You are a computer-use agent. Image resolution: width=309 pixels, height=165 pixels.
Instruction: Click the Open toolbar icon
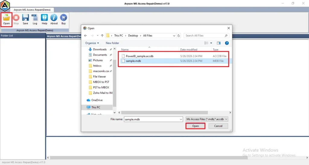tap(6, 20)
